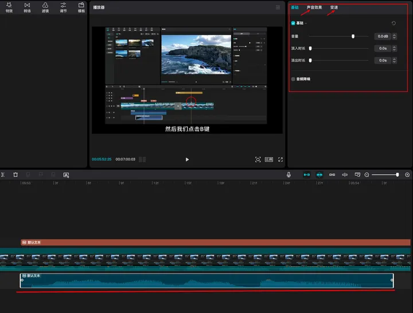The width and height of the screenshot is (413, 313).
Task: Open the 调节 adjustment panel
Action: tap(63, 7)
